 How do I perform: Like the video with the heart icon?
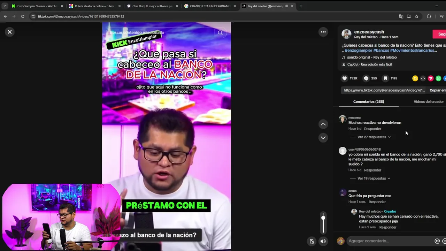click(x=345, y=78)
